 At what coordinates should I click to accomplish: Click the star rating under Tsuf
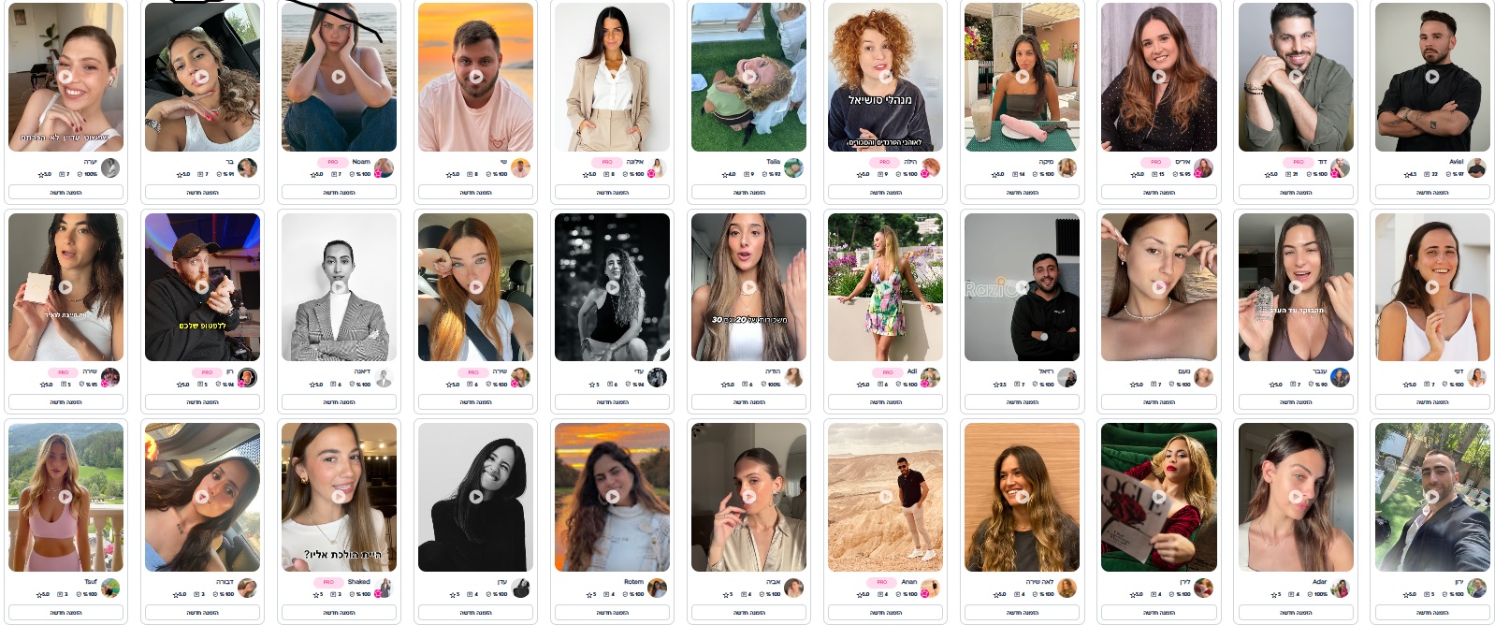[x=43, y=594]
